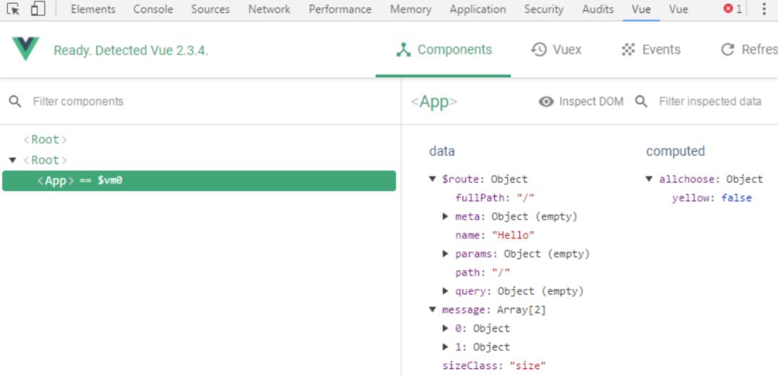This screenshot has width=779, height=377.
Task: Collapse the allchoose computed object
Action: point(649,179)
